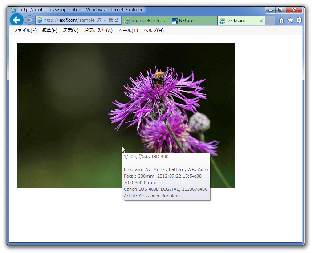Minimize the Internet Explorer window
Viewport: 313px width, 253px height.
click(271, 10)
